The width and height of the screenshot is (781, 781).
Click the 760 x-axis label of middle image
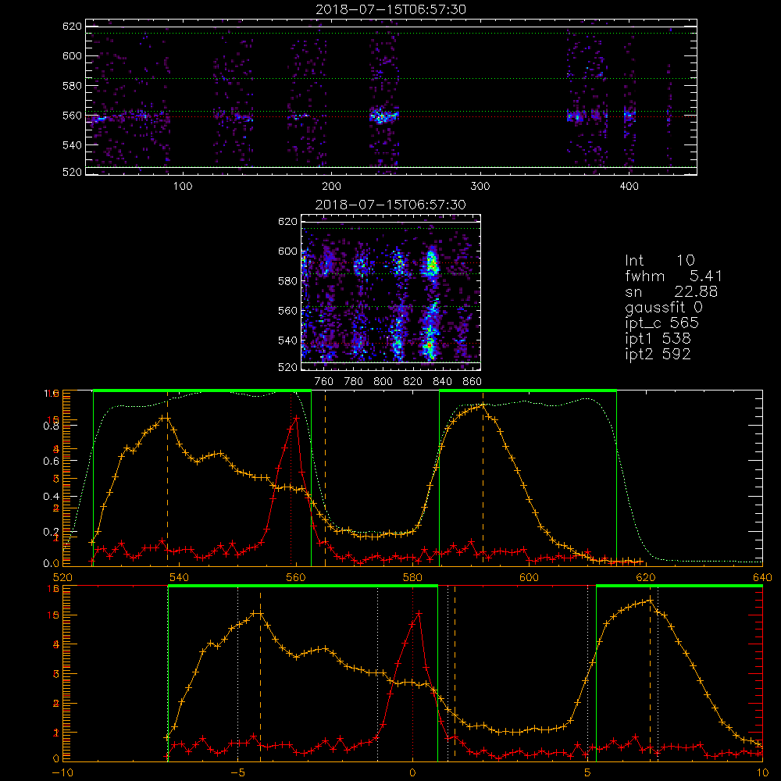(324, 382)
